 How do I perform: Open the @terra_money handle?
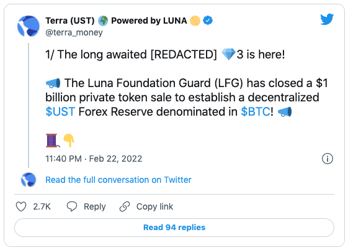click(74, 32)
